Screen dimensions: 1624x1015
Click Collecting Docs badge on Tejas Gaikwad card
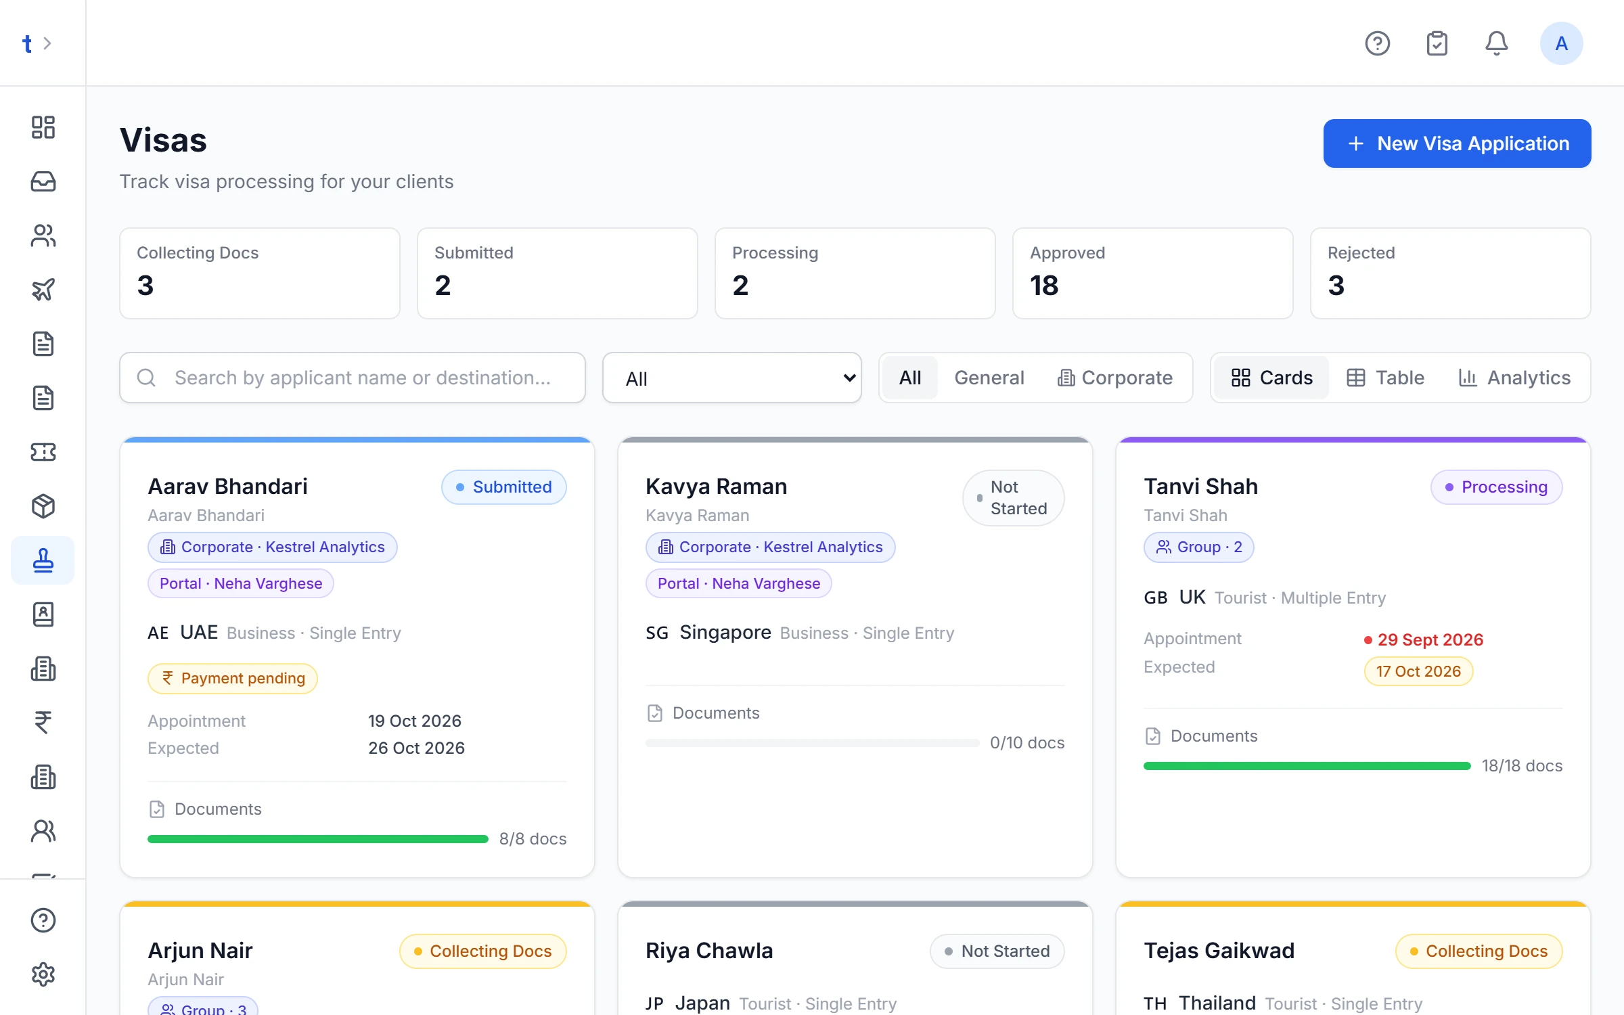[1479, 951]
